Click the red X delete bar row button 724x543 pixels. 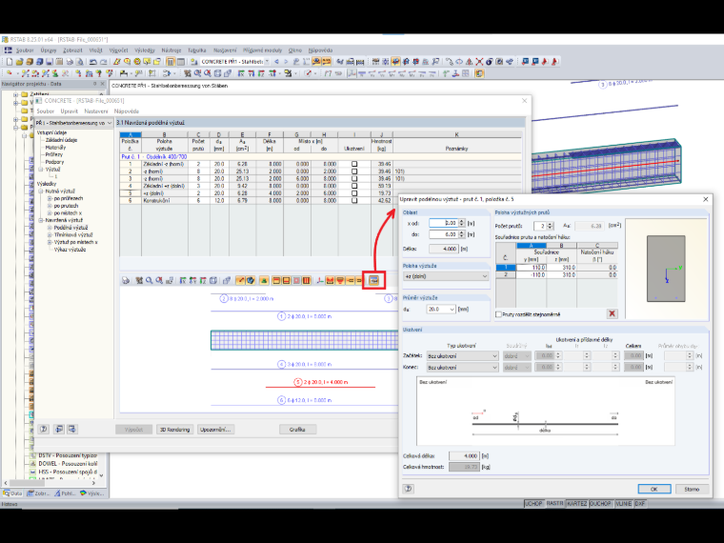[x=613, y=314]
